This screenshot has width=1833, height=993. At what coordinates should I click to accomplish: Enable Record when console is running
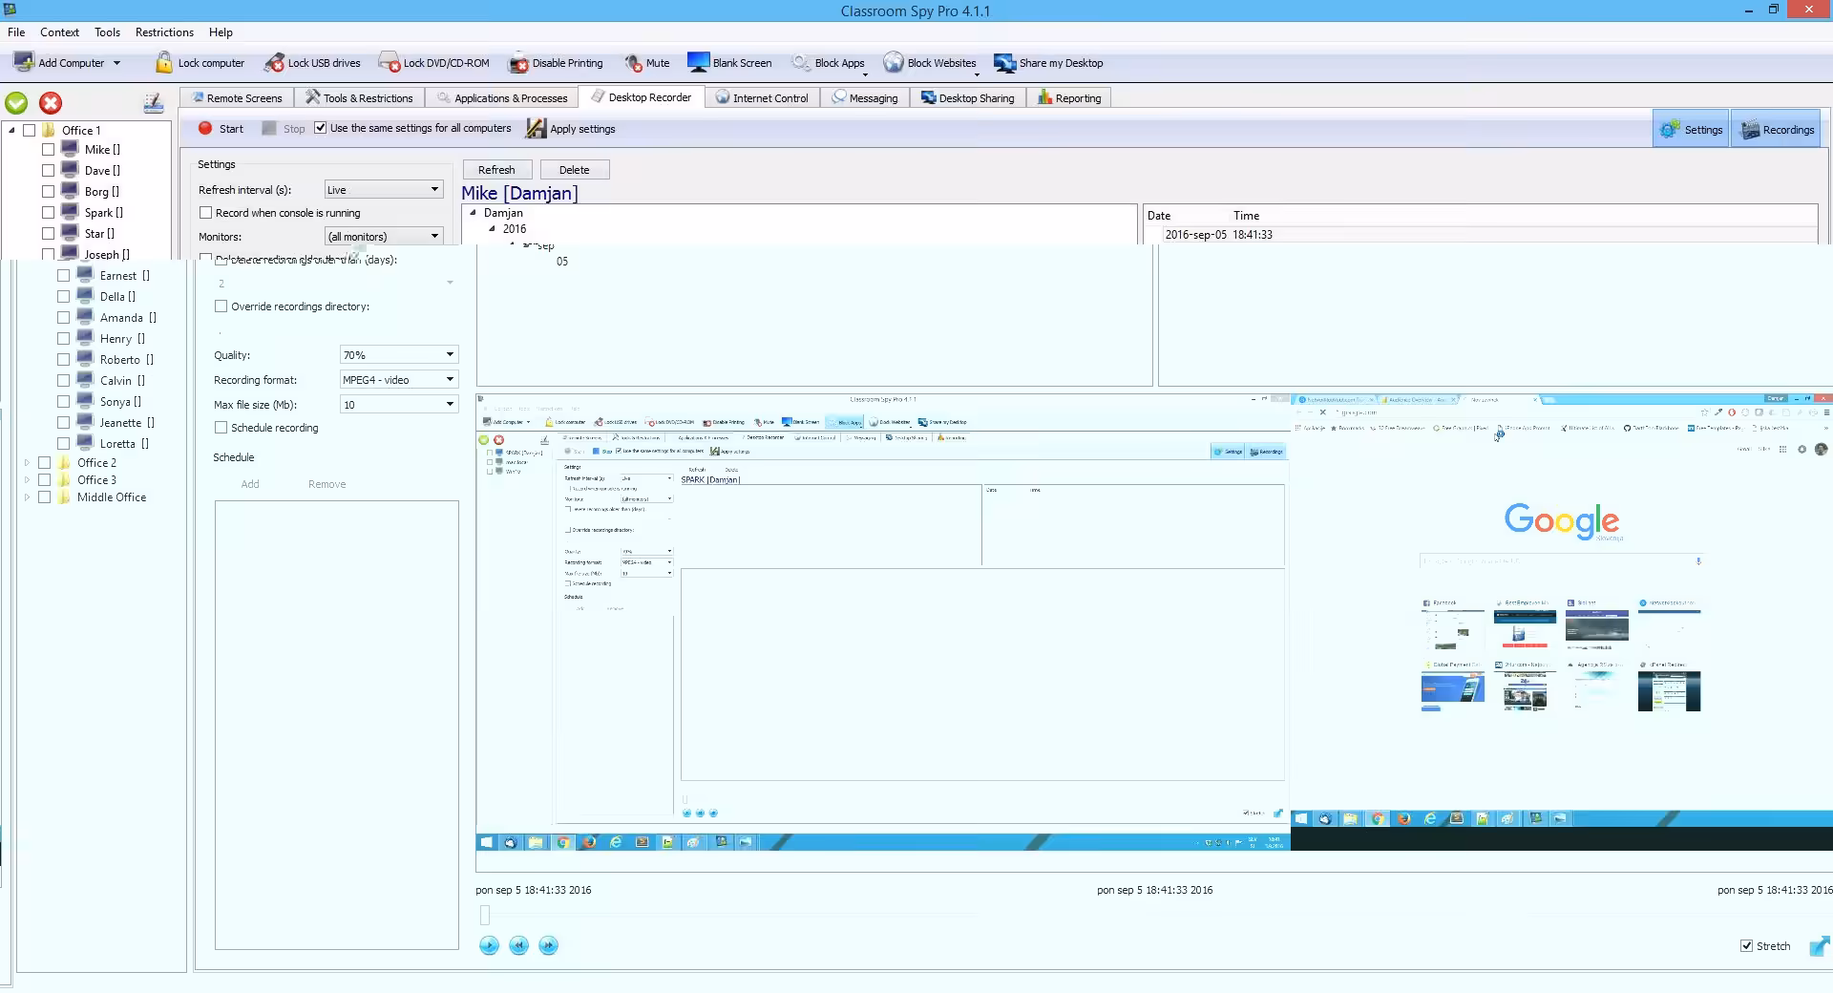pos(205,213)
